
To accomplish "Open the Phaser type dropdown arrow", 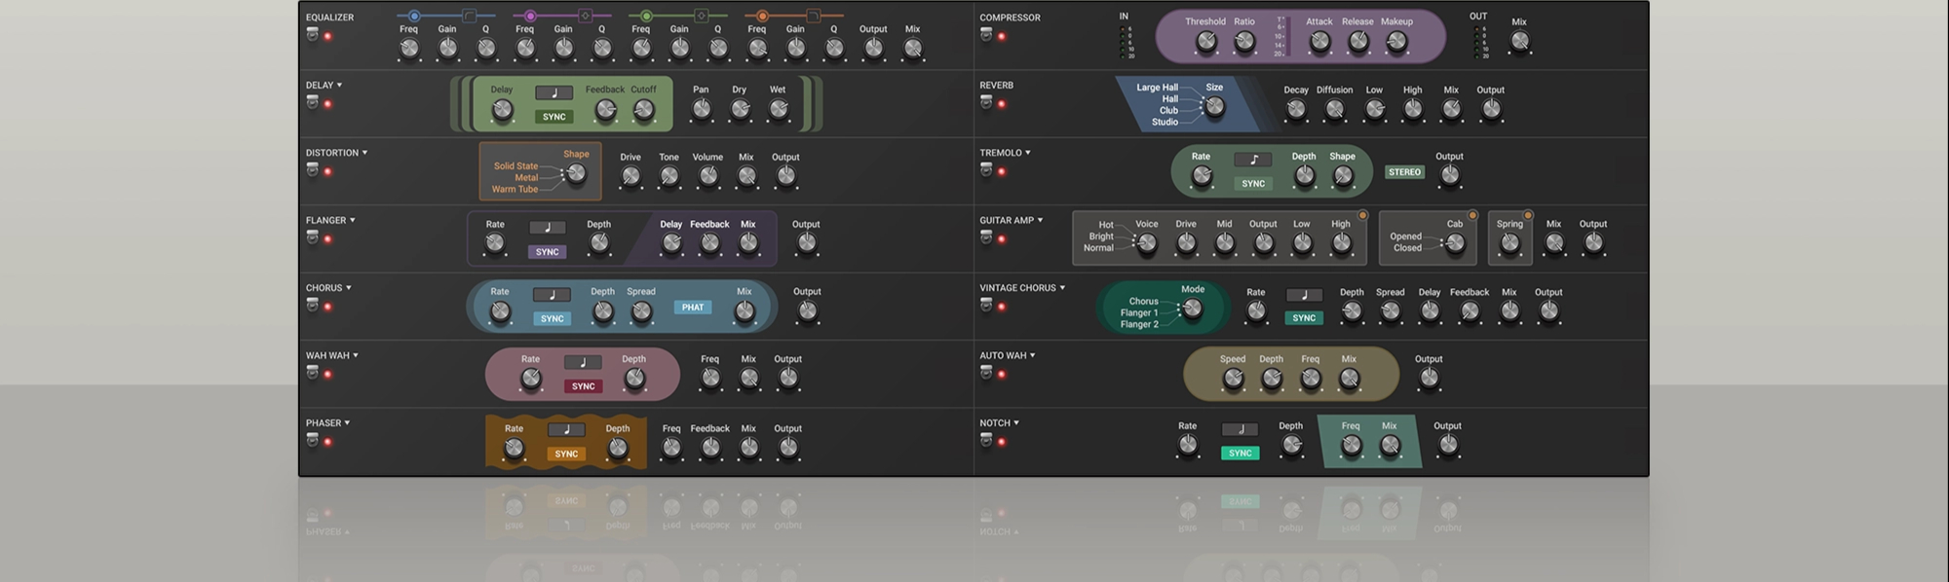I will (x=346, y=423).
